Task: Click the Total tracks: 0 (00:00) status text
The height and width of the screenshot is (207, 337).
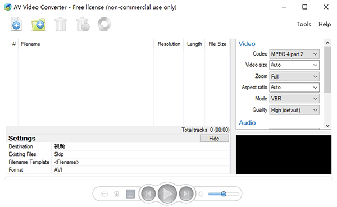Action: point(206,130)
